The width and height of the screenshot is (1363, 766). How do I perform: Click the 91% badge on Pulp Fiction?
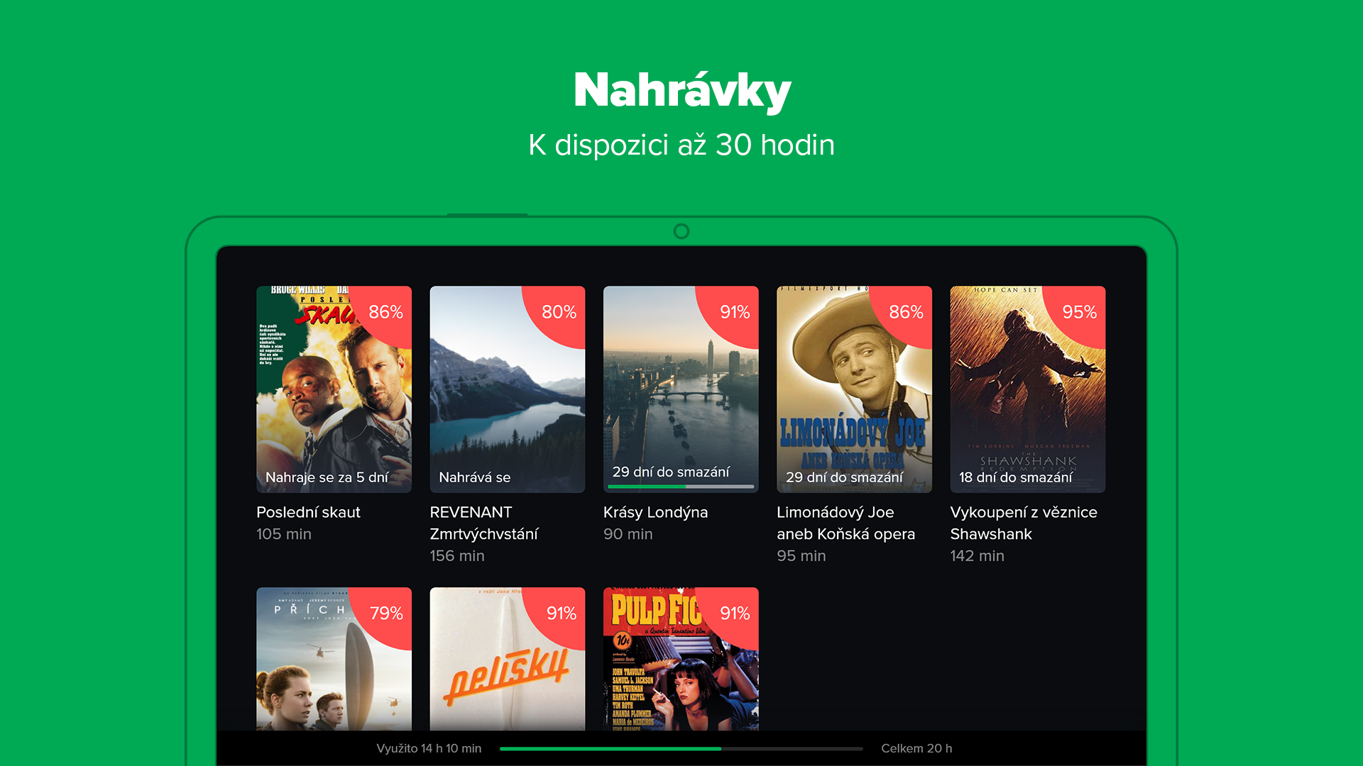734,613
